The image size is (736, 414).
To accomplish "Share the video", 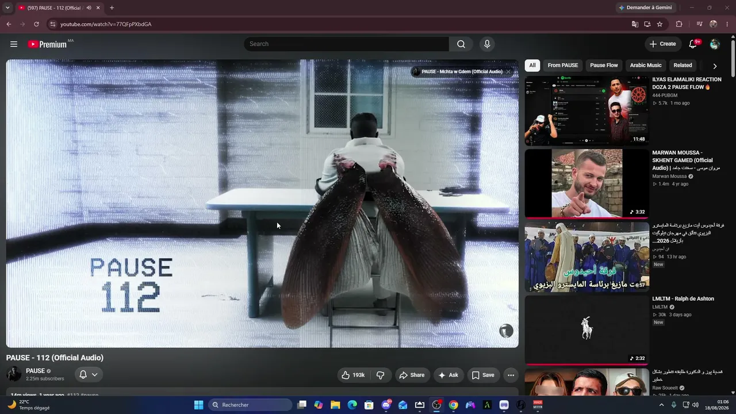I will 412,375.
